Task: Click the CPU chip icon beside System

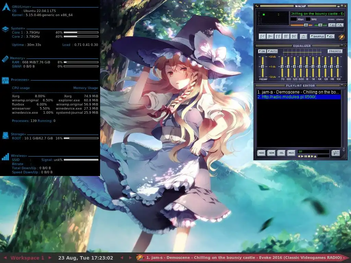Action: [x=5, y=29]
